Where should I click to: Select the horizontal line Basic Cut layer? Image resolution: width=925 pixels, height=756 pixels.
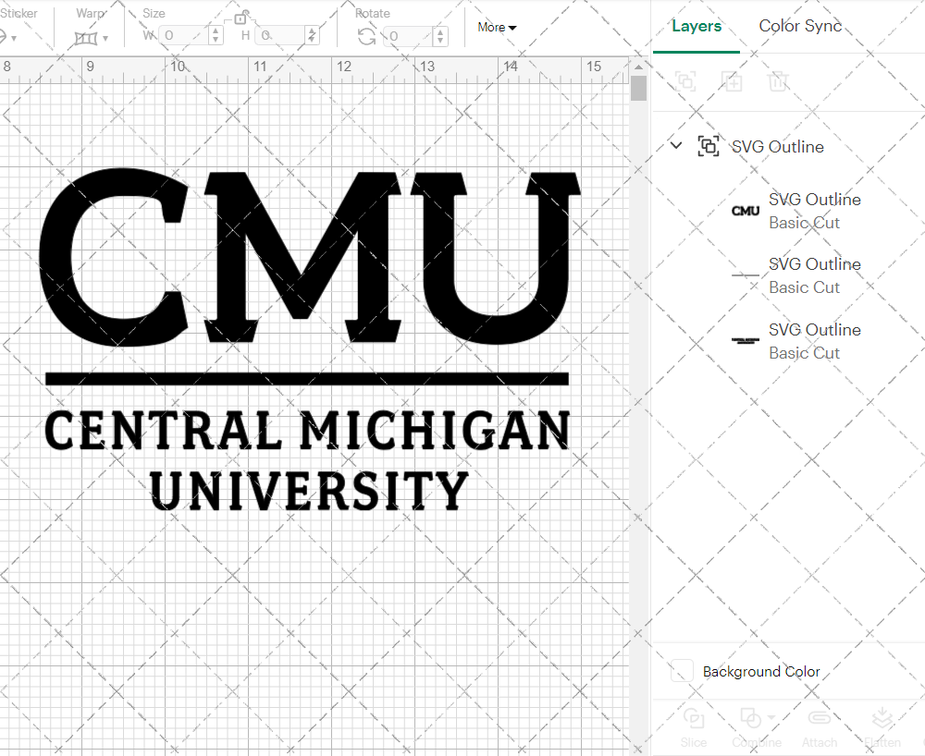click(814, 275)
